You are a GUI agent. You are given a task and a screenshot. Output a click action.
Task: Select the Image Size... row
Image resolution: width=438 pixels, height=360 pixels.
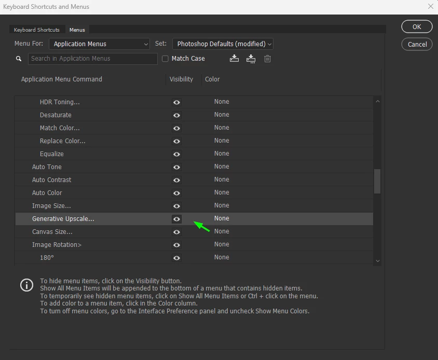pyautogui.click(x=194, y=206)
